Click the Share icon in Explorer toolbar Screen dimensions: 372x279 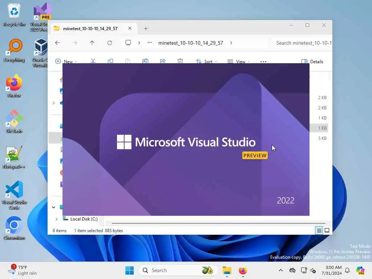pyautogui.click(x=163, y=61)
